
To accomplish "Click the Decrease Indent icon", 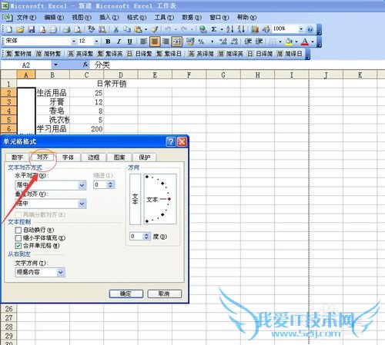I will pyautogui.click(x=248, y=41).
